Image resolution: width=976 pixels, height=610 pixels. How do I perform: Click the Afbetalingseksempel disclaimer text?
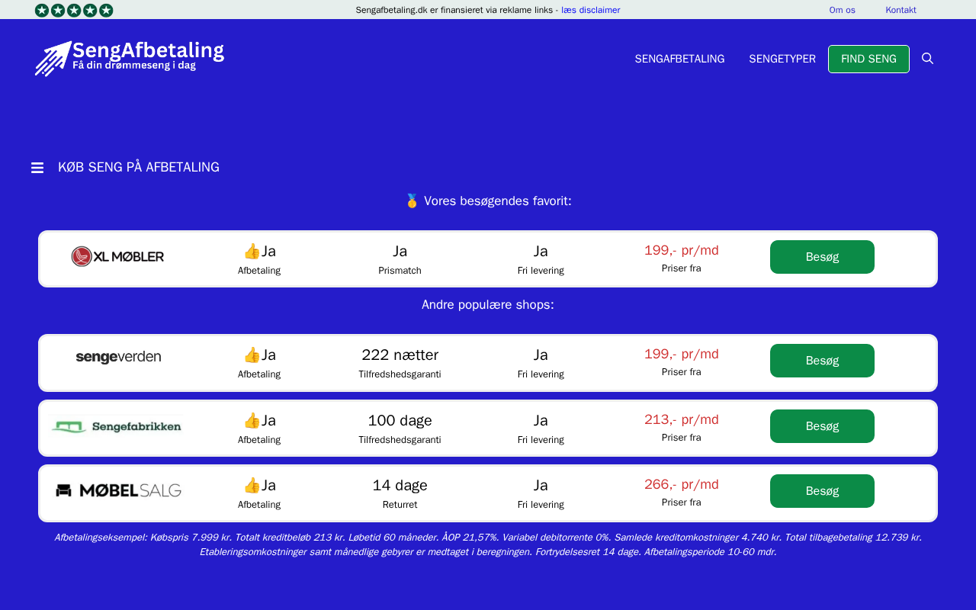488,544
